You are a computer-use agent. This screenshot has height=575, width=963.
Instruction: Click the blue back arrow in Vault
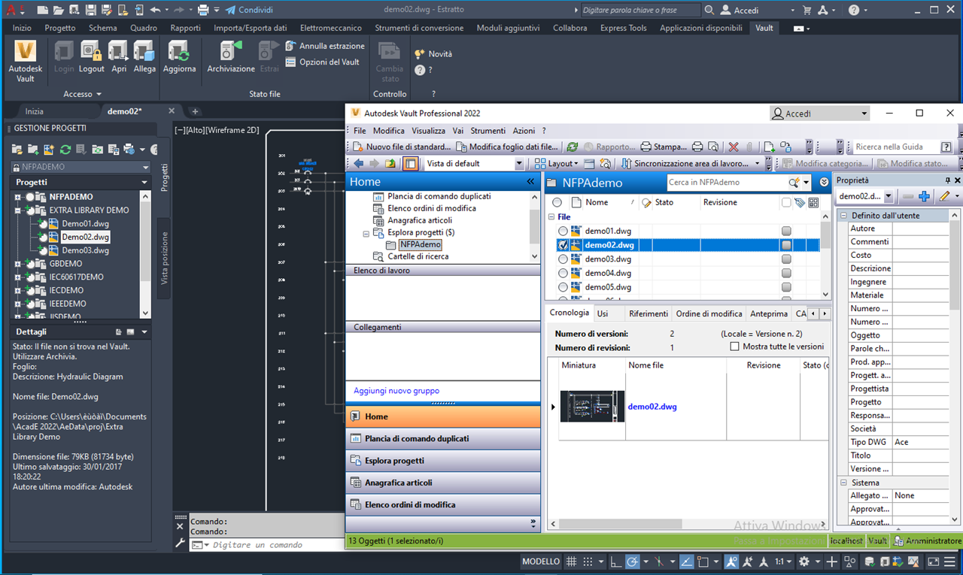point(358,163)
